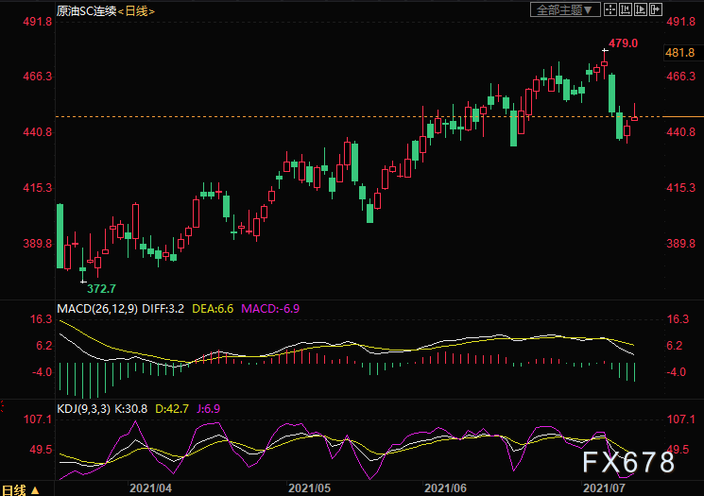Click the 2021/05 date on time axis
The width and height of the screenshot is (704, 496).
coord(310,488)
